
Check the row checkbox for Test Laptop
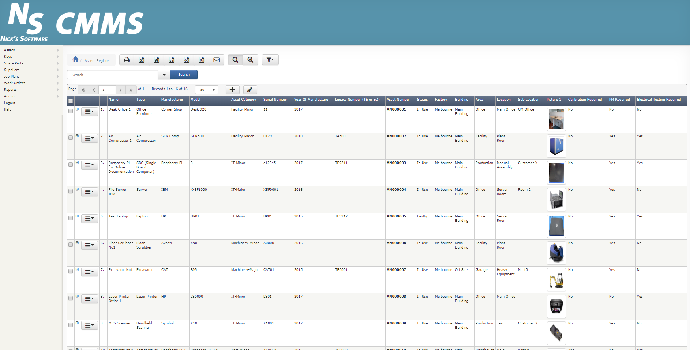coord(71,218)
